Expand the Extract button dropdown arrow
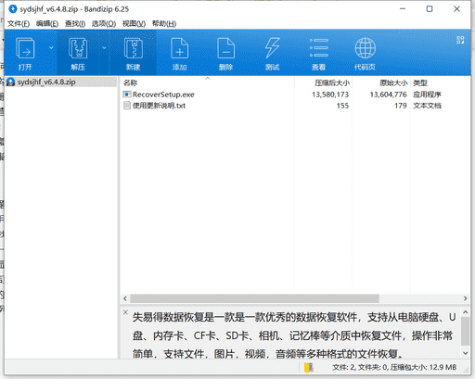475x379 pixels. (104, 48)
